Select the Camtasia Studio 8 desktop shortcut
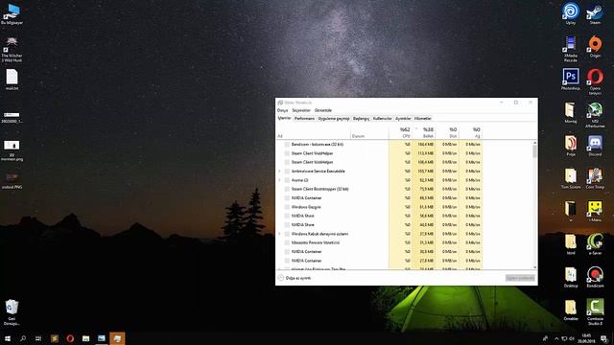Viewport: 614px width, 345px height. tap(595, 312)
